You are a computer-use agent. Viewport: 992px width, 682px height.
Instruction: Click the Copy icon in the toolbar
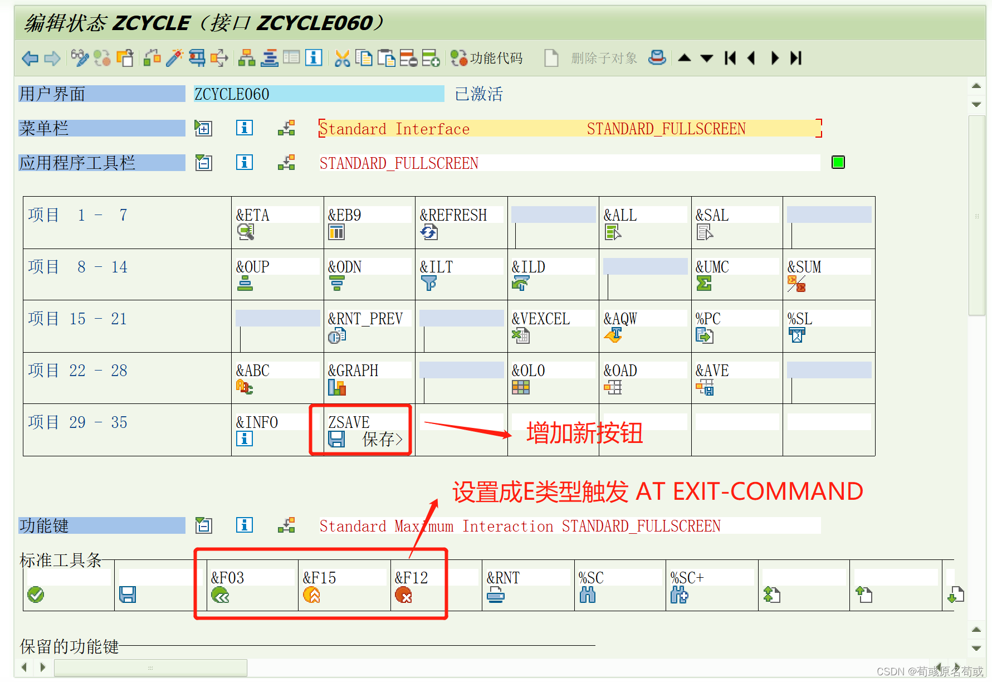tap(364, 58)
